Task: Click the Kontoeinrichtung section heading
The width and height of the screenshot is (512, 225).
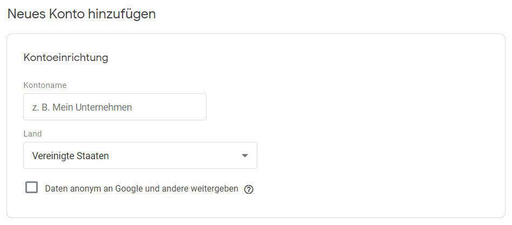Action: pyautogui.click(x=66, y=58)
